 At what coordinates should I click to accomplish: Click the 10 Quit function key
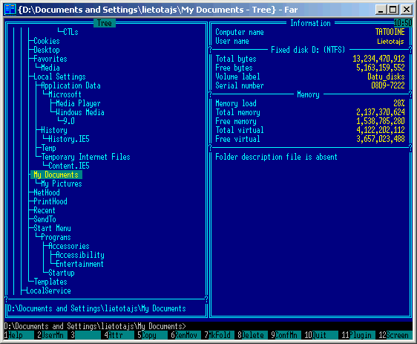point(321,335)
